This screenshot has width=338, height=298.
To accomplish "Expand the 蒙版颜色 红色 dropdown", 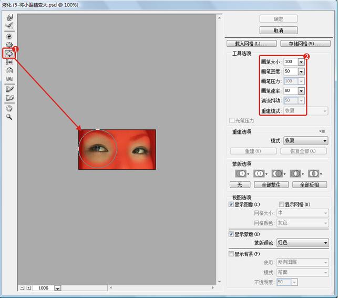I will 325,243.
